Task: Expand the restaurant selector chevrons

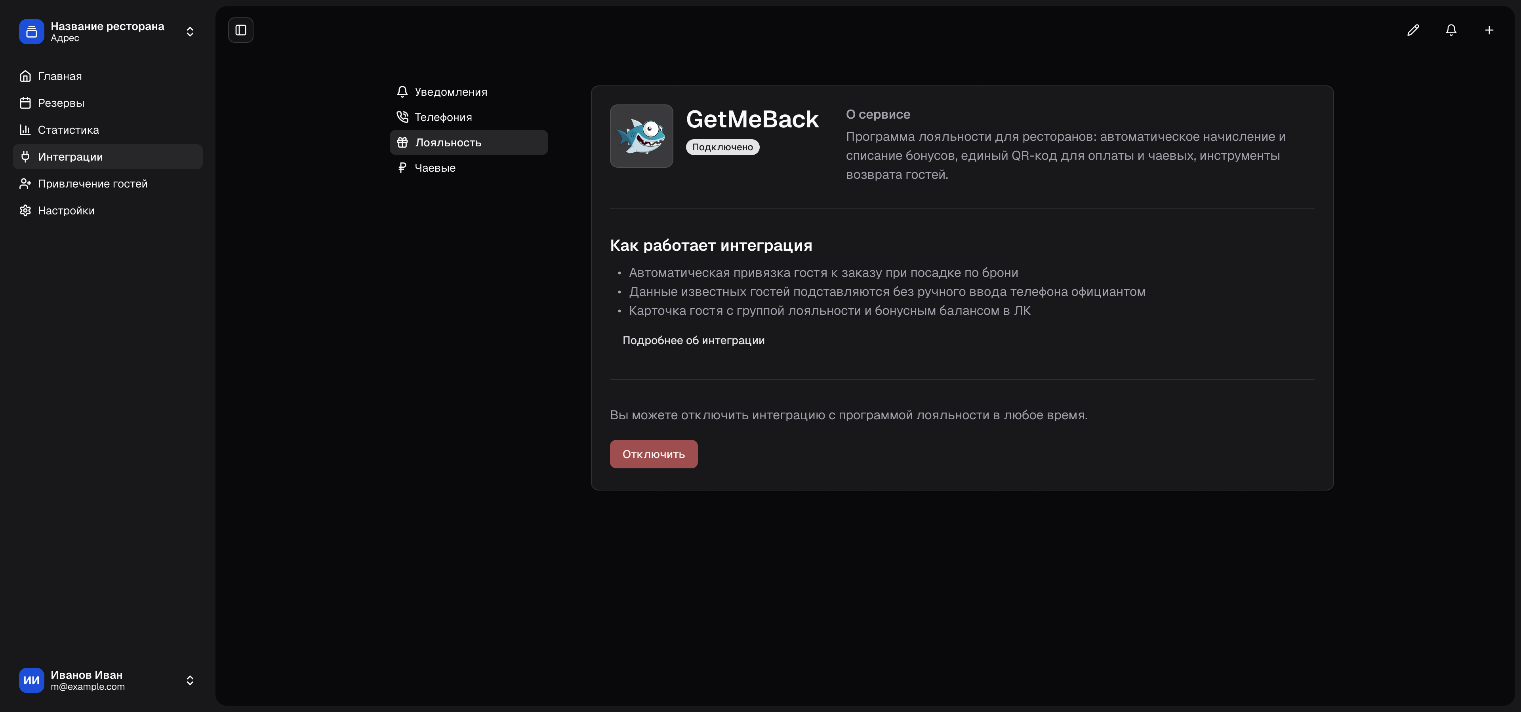Action: pos(190,32)
